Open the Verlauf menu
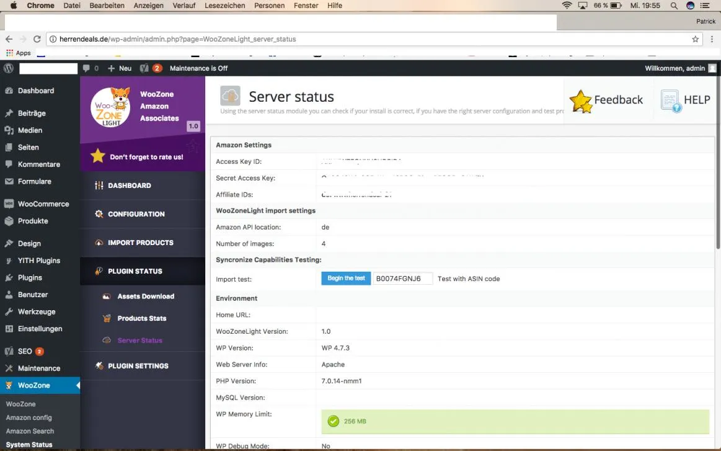 184,6
